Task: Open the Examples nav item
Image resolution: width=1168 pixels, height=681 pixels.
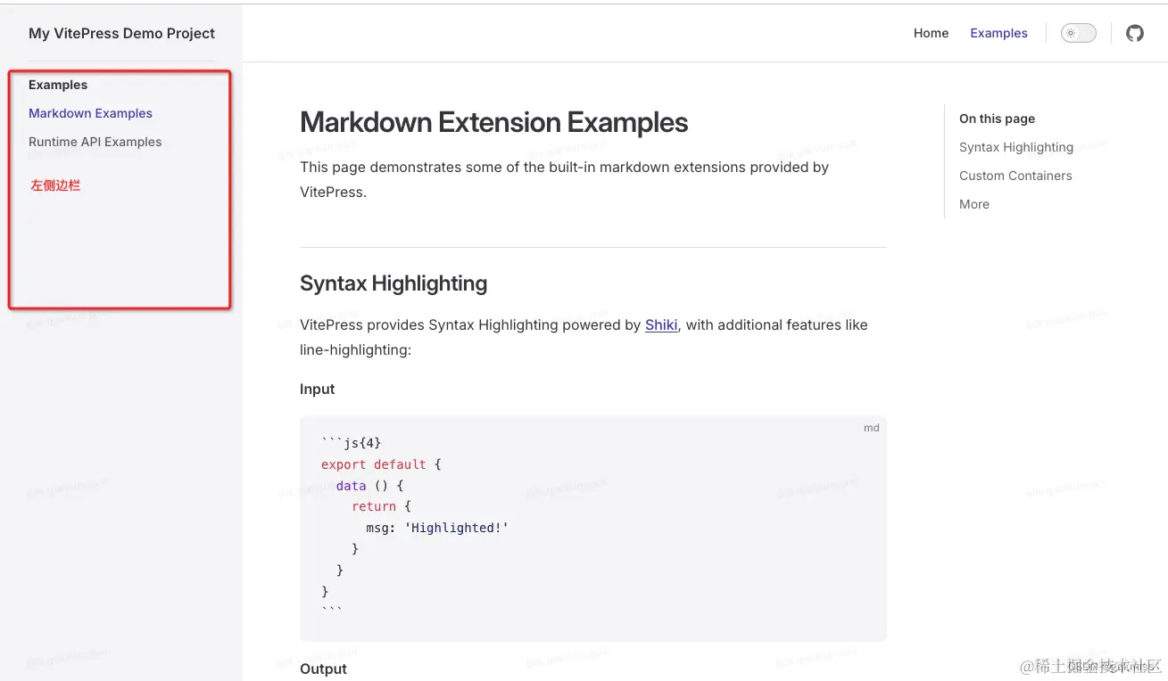Action: [998, 33]
